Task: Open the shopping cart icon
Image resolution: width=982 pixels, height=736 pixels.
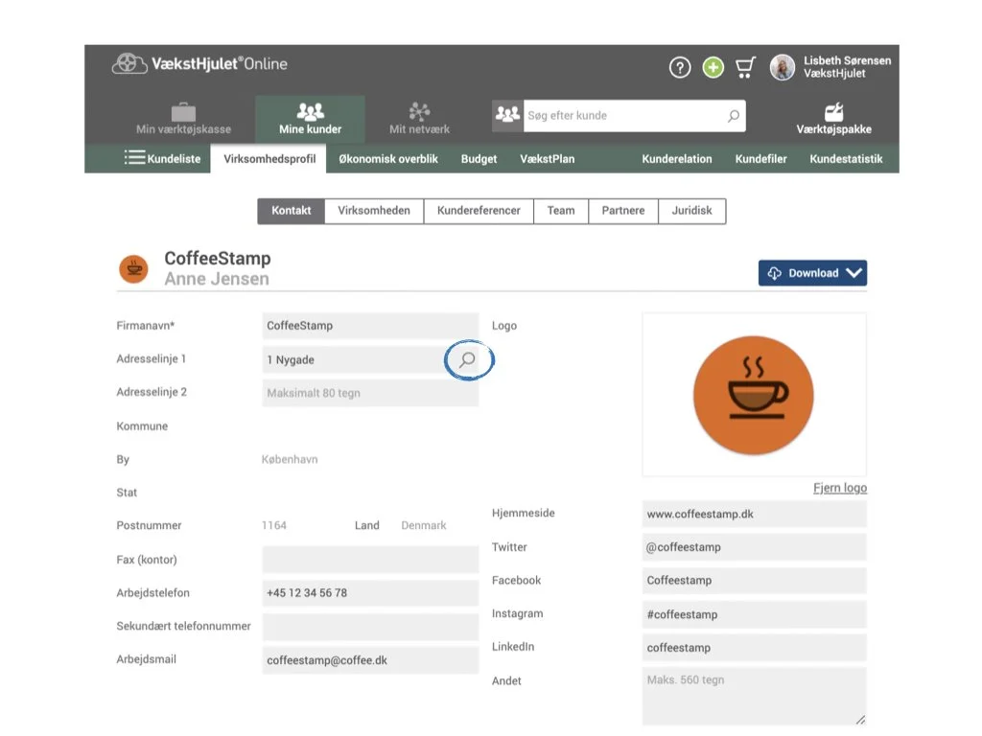Action: coord(745,67)
